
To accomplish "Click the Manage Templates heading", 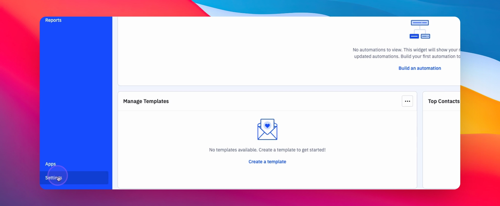I will [x=146, y=101].
